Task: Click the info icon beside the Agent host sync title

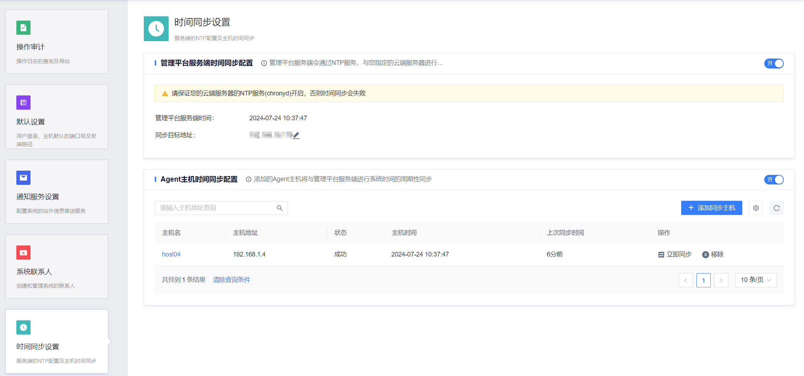Action: 248,179
